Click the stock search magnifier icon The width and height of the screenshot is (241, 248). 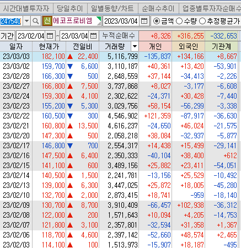pyautogui.click(x=36, y=21)
